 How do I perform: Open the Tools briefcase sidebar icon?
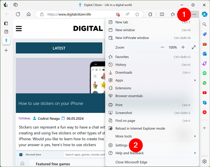(204, 44)
